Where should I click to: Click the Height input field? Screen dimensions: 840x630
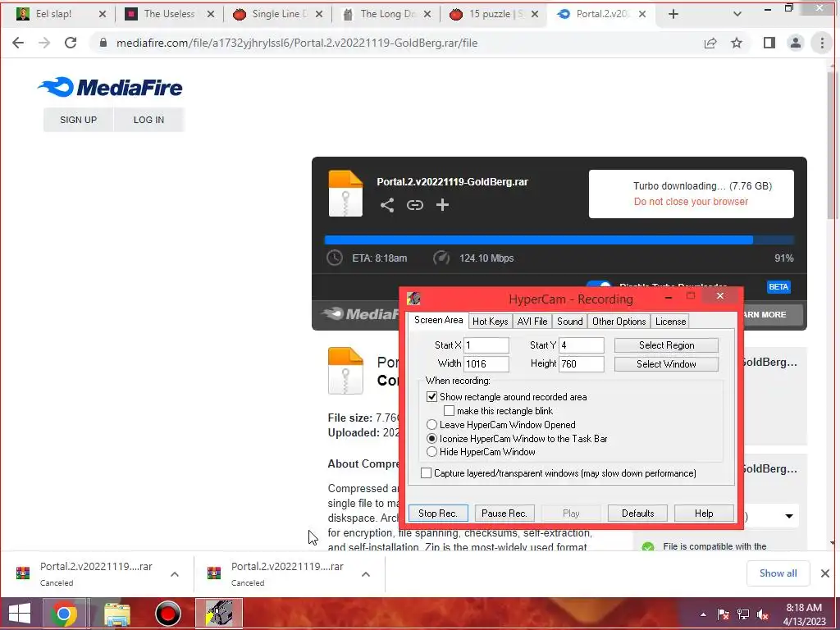(x=582, y=364)
